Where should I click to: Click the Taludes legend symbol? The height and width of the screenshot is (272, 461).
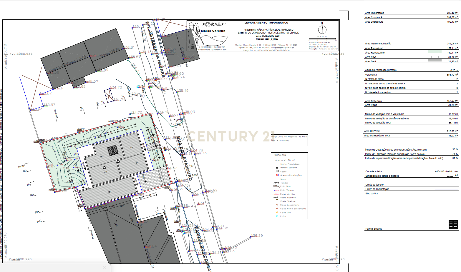pyautogui.click(x=276, y=183)
